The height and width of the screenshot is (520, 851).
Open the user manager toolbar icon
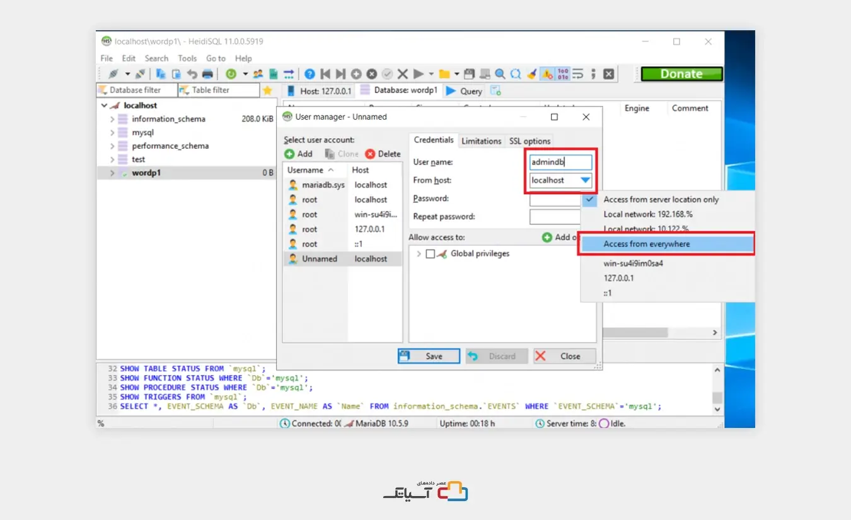click(x=258, y=74)
